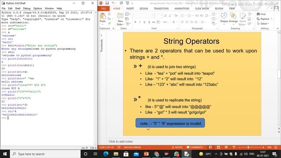
Task: Open the Shell menu in Python Shell
Action: tap(18, 8)
